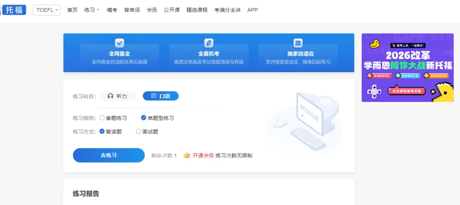This screenshot has width=460, height=205.
Task: Click the 全真机考 banner heading
Action: point(209,54)
